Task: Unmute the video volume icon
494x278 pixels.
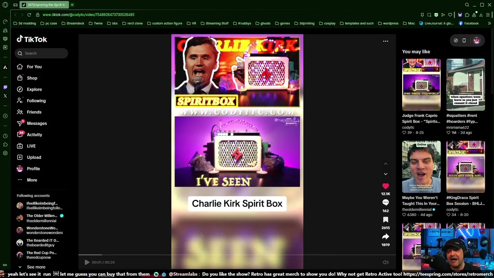Action: click(x=386, y=262)
